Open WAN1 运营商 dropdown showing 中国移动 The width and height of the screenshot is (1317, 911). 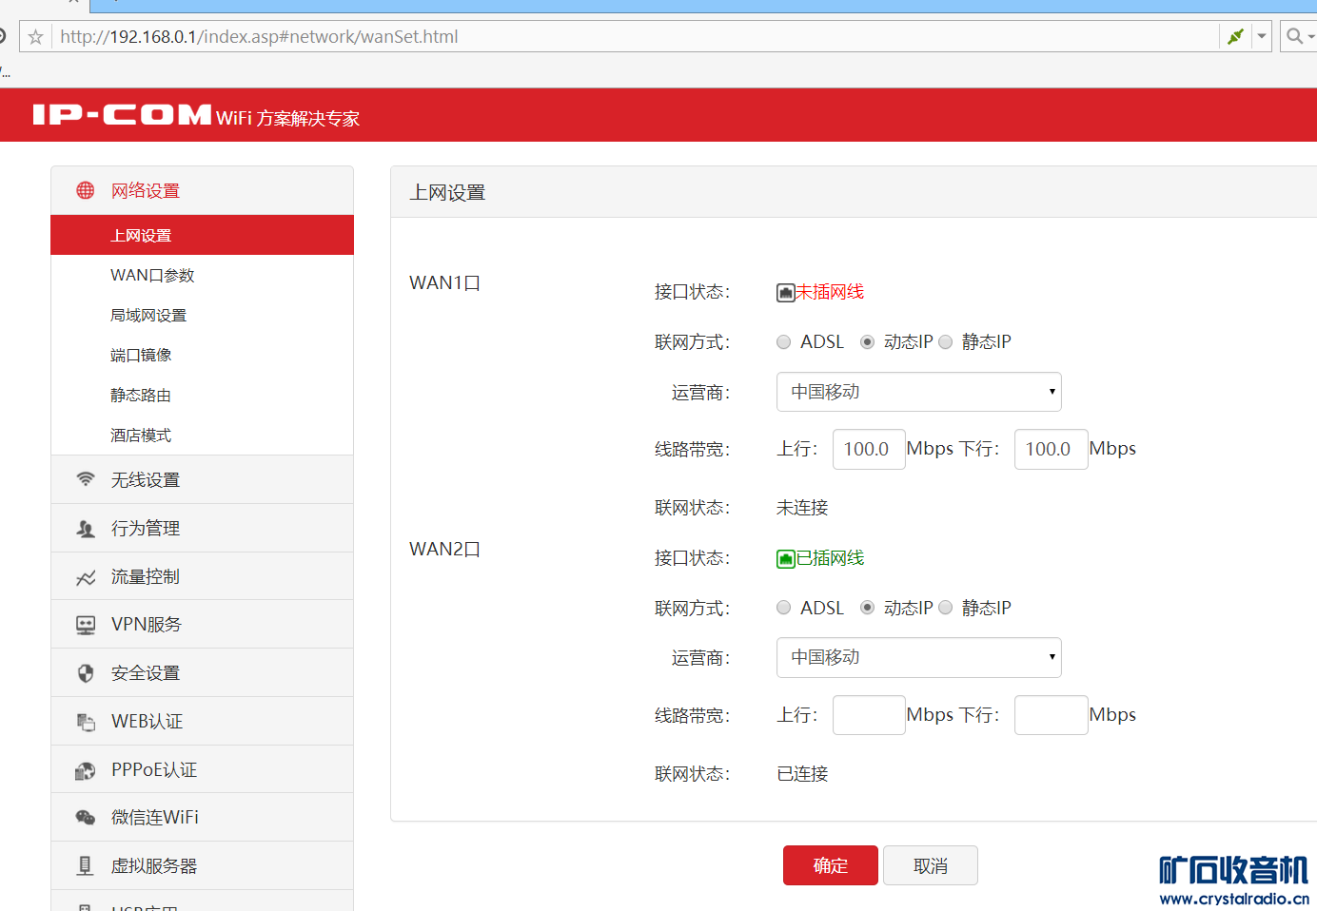918,392
